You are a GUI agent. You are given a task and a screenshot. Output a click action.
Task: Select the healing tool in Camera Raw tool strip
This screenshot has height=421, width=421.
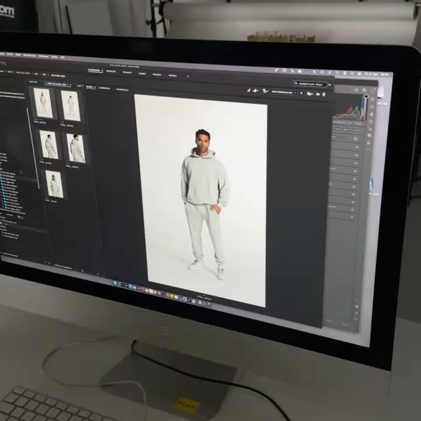(x=371, y=115)
